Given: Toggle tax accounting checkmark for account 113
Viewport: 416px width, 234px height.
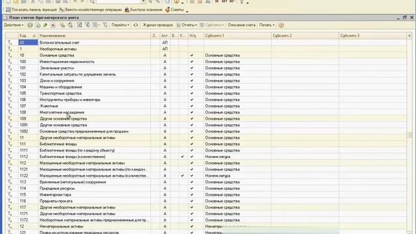Looking at the screenshot, I should (192, 182).
